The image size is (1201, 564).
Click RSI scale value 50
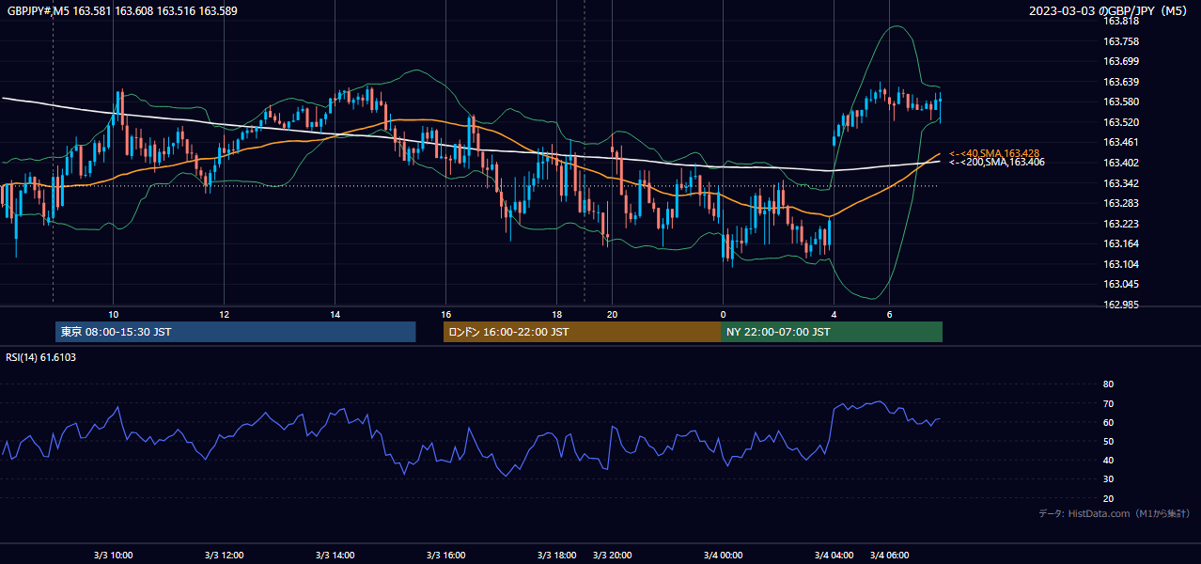(x=1108, y=441)
